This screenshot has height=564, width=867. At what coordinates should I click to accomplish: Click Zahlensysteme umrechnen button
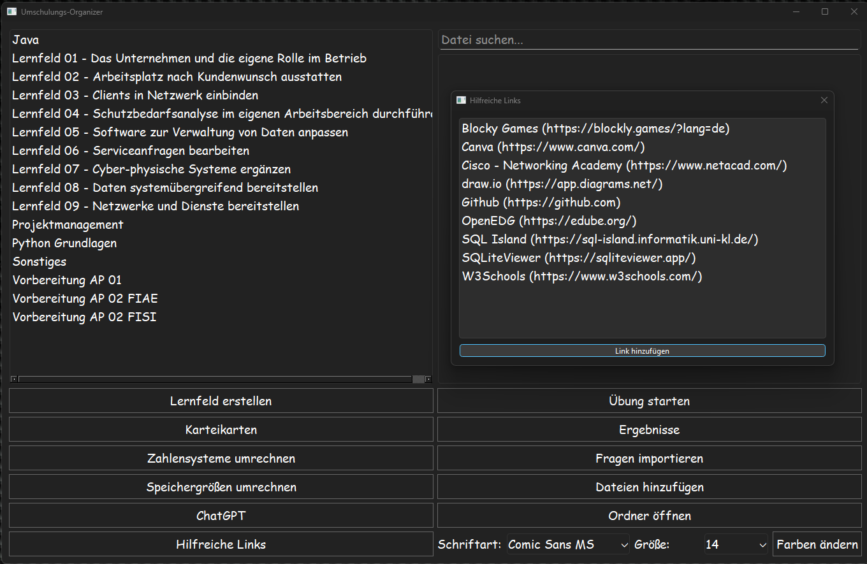[x=221, y=458]
